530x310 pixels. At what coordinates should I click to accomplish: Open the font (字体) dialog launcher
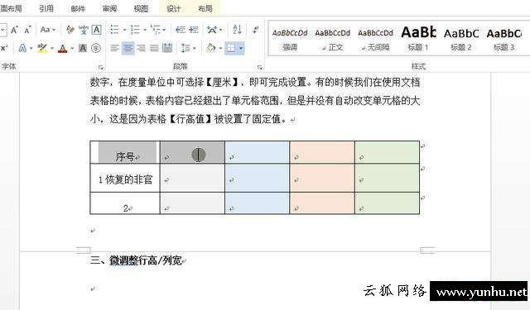[101, 68]
